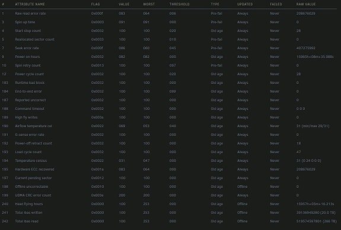Click flag 0x000f in Raw read error rate row
Screen dimensions: 341x230
click(97, 13)
